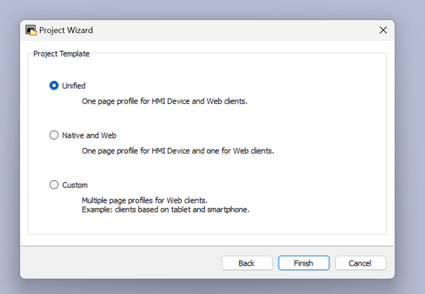This screenshot has height=294, width=425.
Task: Click the Custom option label text
Action: 75,185
